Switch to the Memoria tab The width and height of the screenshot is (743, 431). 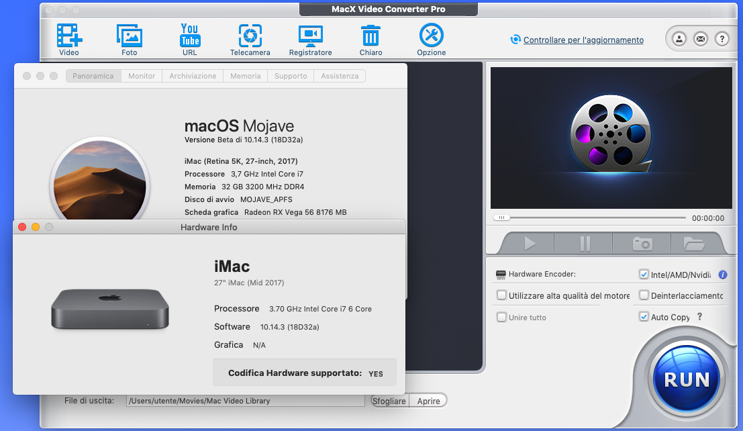[x=246, y=76]
